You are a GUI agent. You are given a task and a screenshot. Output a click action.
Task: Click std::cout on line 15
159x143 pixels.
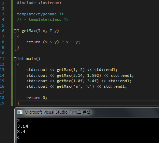point(37,81)
